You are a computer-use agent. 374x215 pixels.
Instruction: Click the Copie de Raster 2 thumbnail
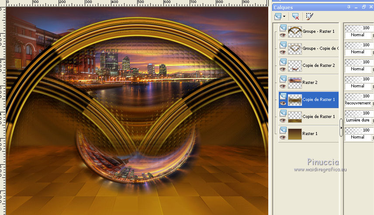(x=295, y=66)
